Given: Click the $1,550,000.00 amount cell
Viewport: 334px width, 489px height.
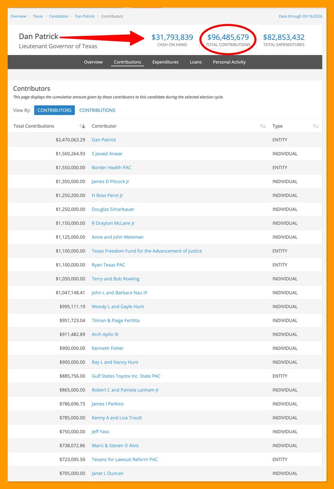Looking at the screenshot, I should [x=70, y=167].
